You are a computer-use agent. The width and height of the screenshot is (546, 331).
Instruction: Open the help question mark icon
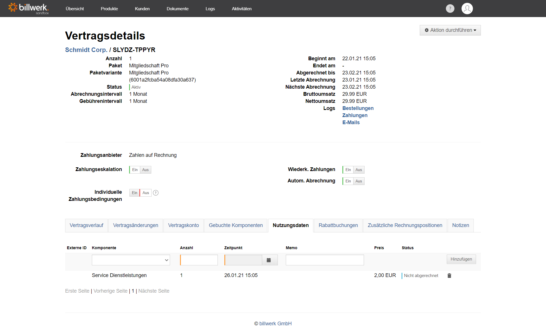tap(450, 9)
